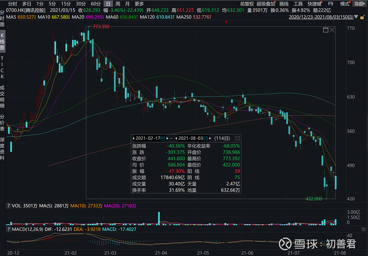
Task: Click the 21-04 time axis label
Action: pyautogui.click(x=161, y=253)
